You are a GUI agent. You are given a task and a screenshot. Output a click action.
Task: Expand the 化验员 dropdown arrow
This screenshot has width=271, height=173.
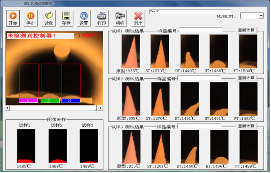[x=261, y=16]
